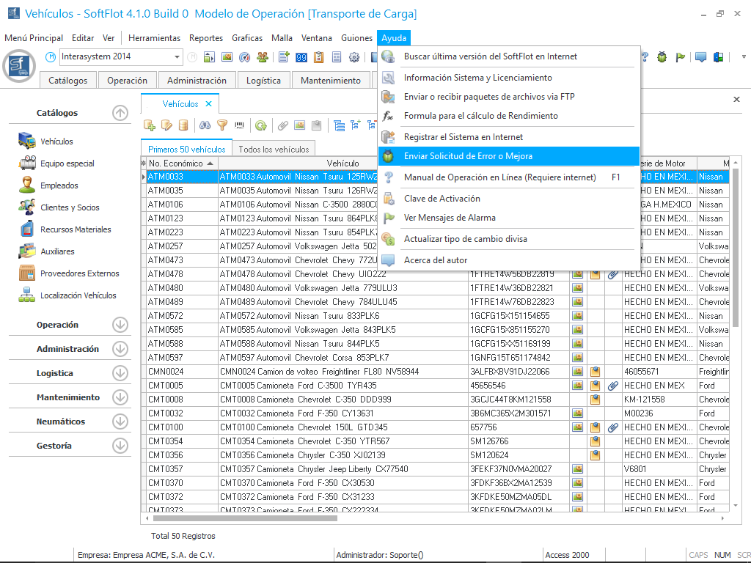
Task: Close the Vehículos document tab
Action: coord(208,104)
